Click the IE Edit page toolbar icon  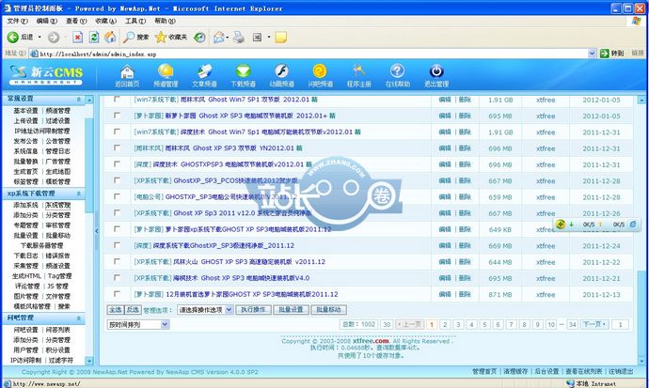coord(257,38)
